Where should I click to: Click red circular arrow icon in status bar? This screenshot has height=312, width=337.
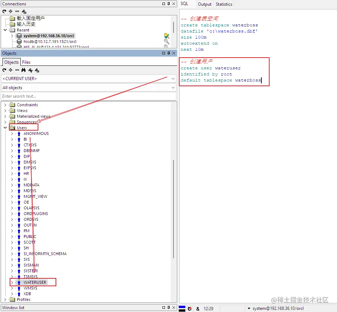pyautogui.click(x=190, y=308)
